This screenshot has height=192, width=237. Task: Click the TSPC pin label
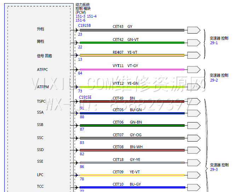tap(41, 101)
